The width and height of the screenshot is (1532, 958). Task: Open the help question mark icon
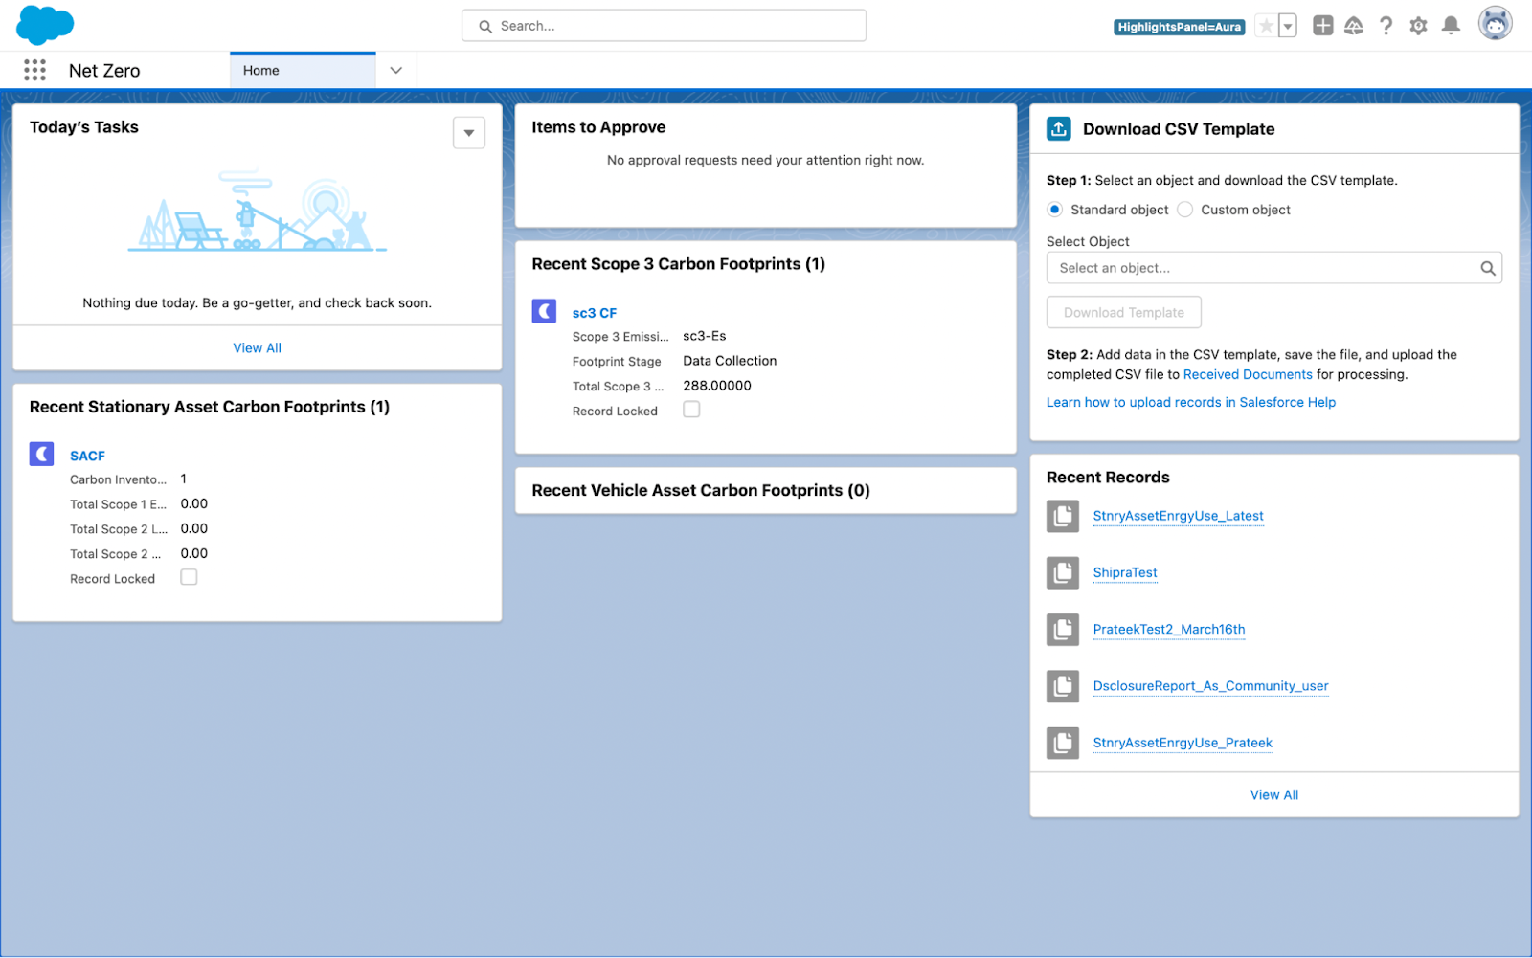[x=1386, y=26]
